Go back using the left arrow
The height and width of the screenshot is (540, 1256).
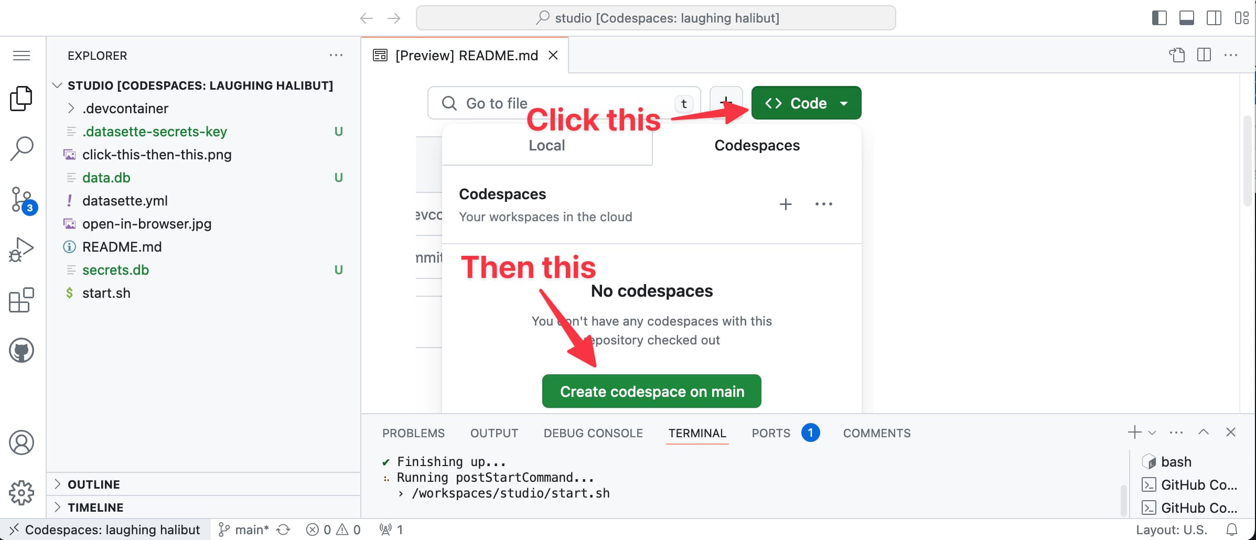(x=366, y=18)
